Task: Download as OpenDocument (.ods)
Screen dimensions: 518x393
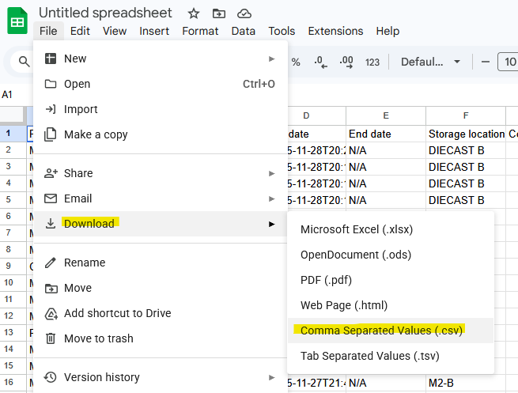Action: point(391,255)
